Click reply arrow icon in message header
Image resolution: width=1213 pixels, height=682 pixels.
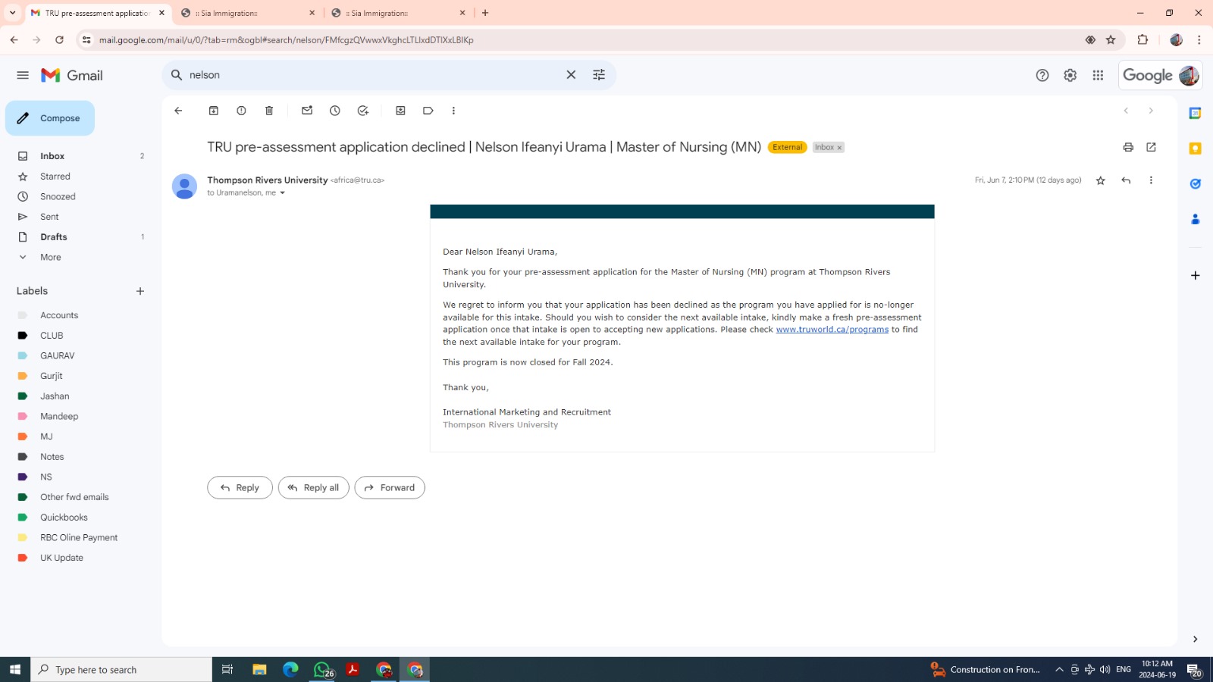[1126, 180]
